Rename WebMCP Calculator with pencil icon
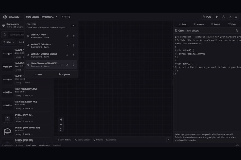Screen dimensions: 241x160 (x=67, y=46)
